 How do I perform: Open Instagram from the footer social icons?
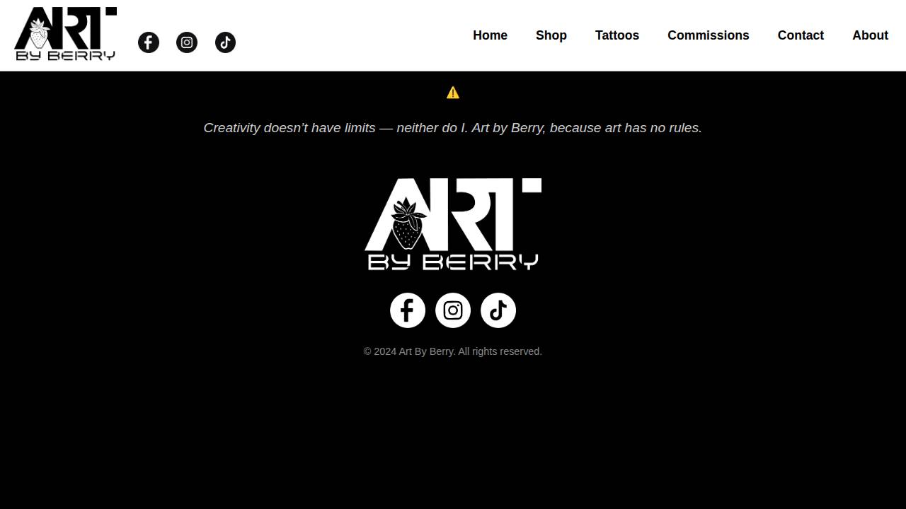click(x=453, y=310)
